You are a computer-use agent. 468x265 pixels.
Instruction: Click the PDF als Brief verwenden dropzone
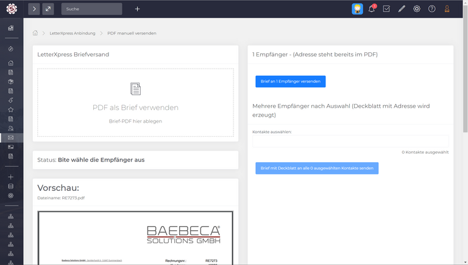135,102
